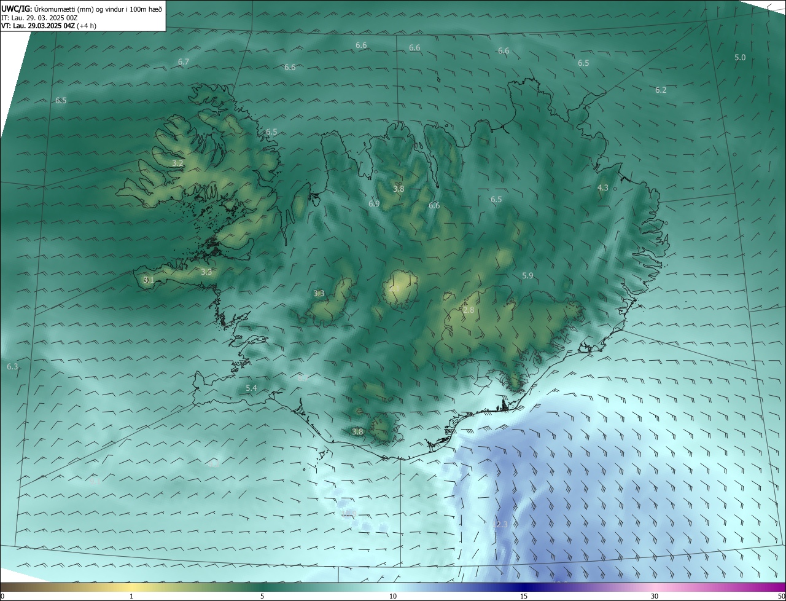Select the 6.9 value label
Screen dimensions: 786x601
tap(374, 203)
